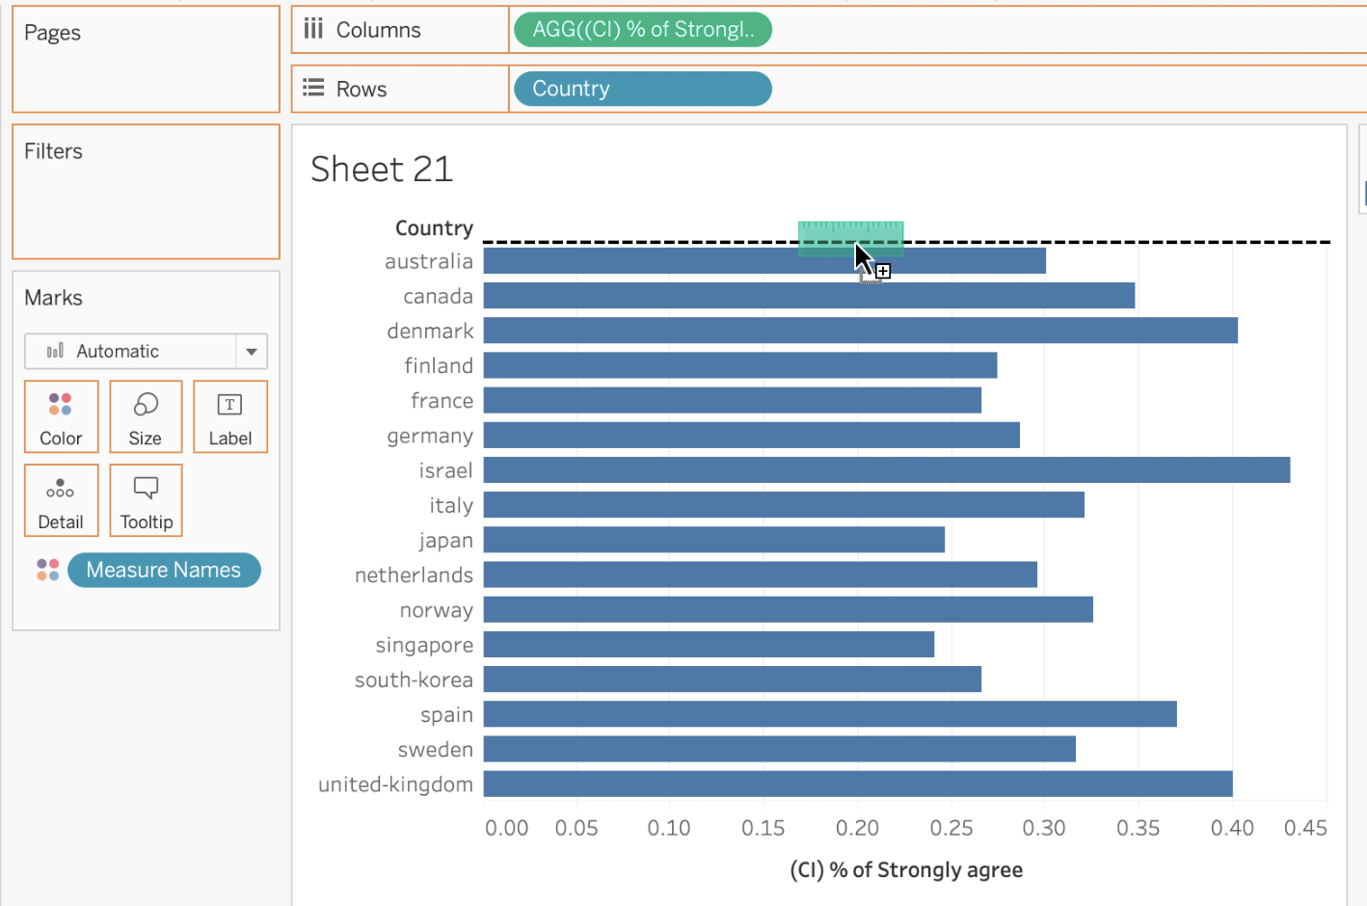Image resolution: width=1367 pixels, height=906 pixels.
Task: Click the Columns shelf icon
Action: 313,29
